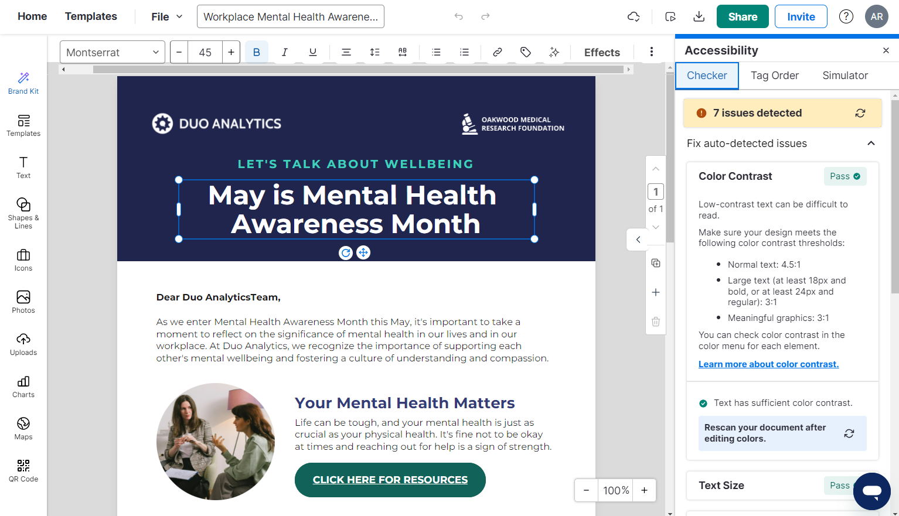Edit the document title field

(290, 16)
